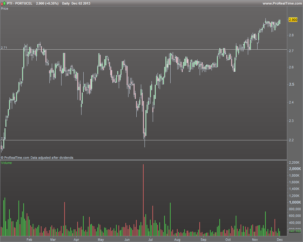Select the green Volume panel label

click(6, 163)
